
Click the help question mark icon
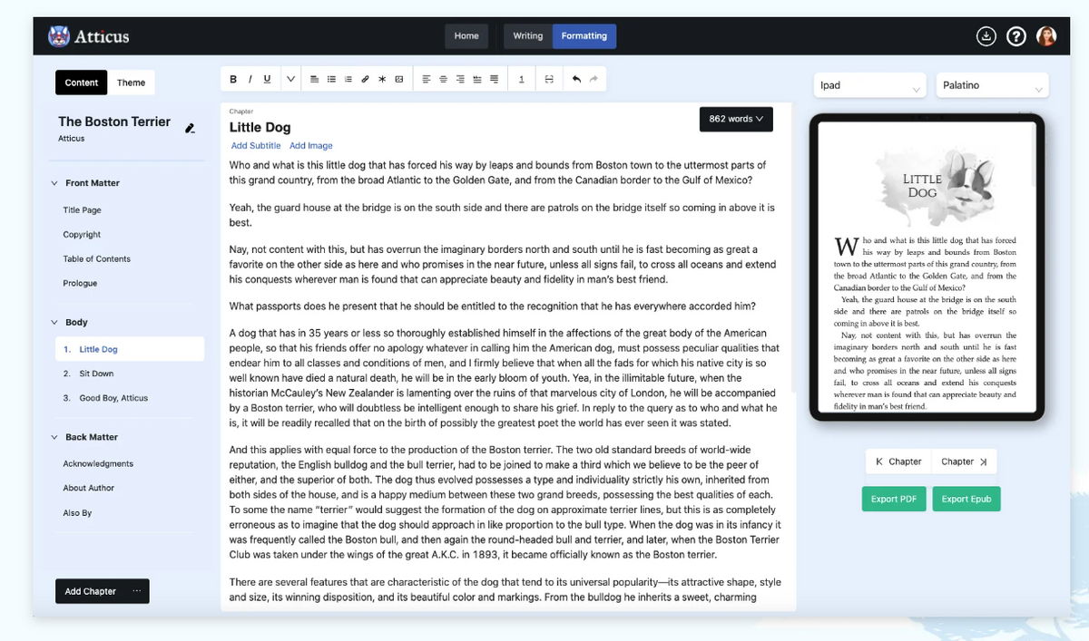(1015, 36)
